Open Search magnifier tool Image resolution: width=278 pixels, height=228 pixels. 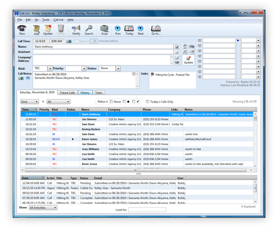[x=89, y=28]
